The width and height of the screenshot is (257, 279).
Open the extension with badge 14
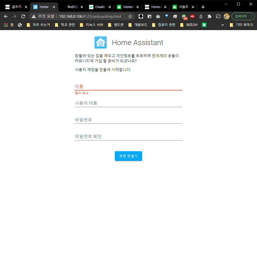click(x=184, y=17)
